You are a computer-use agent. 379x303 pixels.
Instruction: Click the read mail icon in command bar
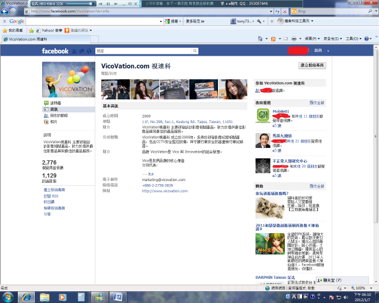[285, 38]
